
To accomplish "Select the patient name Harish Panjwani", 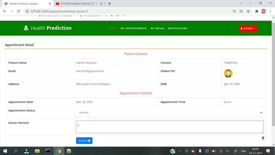I will point(86,63).
